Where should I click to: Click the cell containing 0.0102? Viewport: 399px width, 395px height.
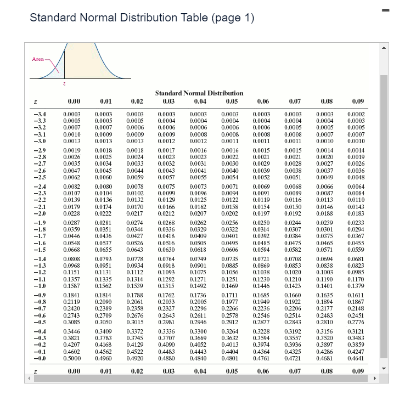point(135,193)
